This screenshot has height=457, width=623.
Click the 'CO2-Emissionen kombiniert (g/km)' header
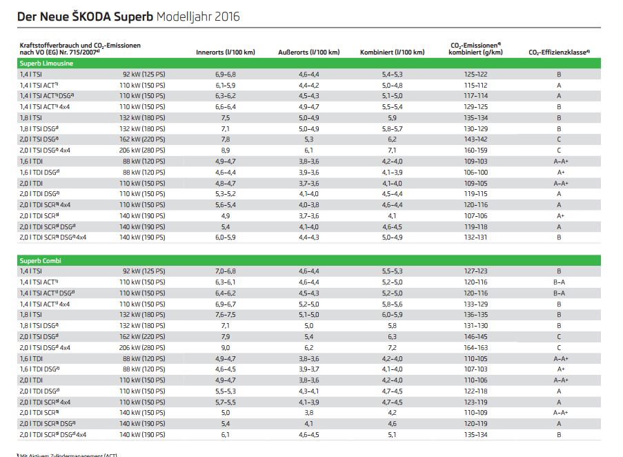coord(475,48)
